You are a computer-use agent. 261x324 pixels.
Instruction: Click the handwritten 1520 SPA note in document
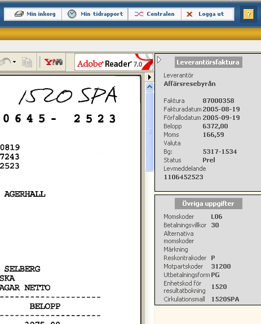click(68, 95)
